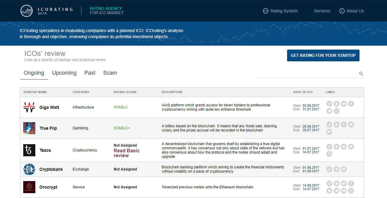This screenshot has width=387, height=198.
Task: Click Orocrypt's Slack icon
Action: pyautogui.click(x=329, y=191)
